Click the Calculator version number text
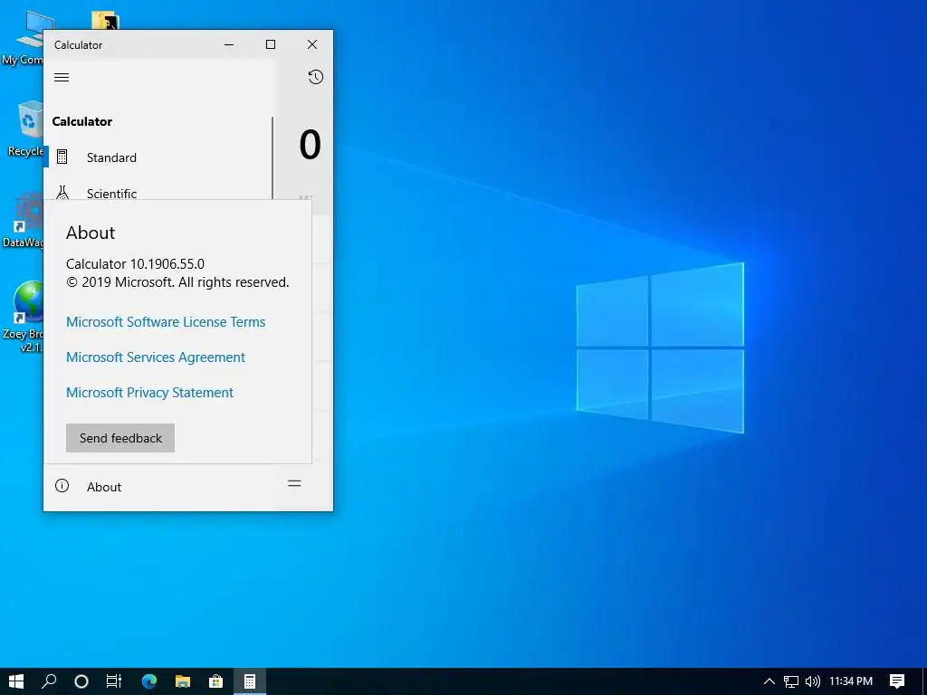Viewport: 927px width, 695px height. 135,264
